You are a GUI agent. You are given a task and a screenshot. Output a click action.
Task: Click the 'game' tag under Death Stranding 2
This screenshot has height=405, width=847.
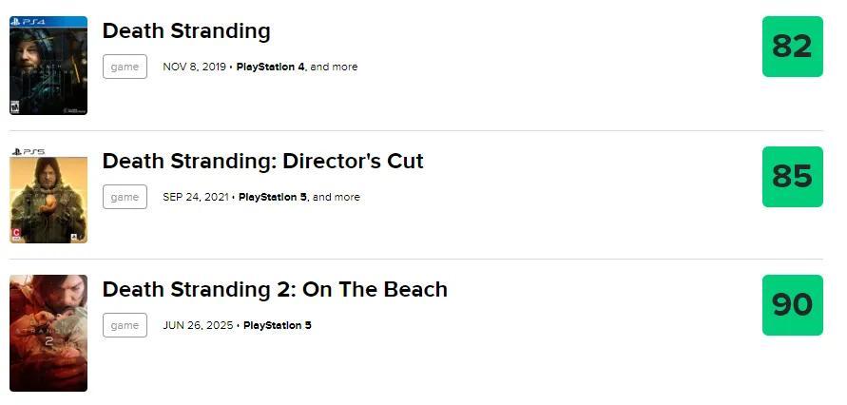(x=125, y=325)
